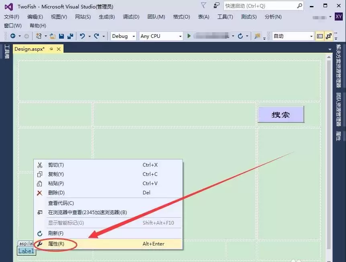The height and width of the screenshot is (262, 346).
Task: Start debugging with the green play icon
Action: pyautogui.click(x=188, y=36)
